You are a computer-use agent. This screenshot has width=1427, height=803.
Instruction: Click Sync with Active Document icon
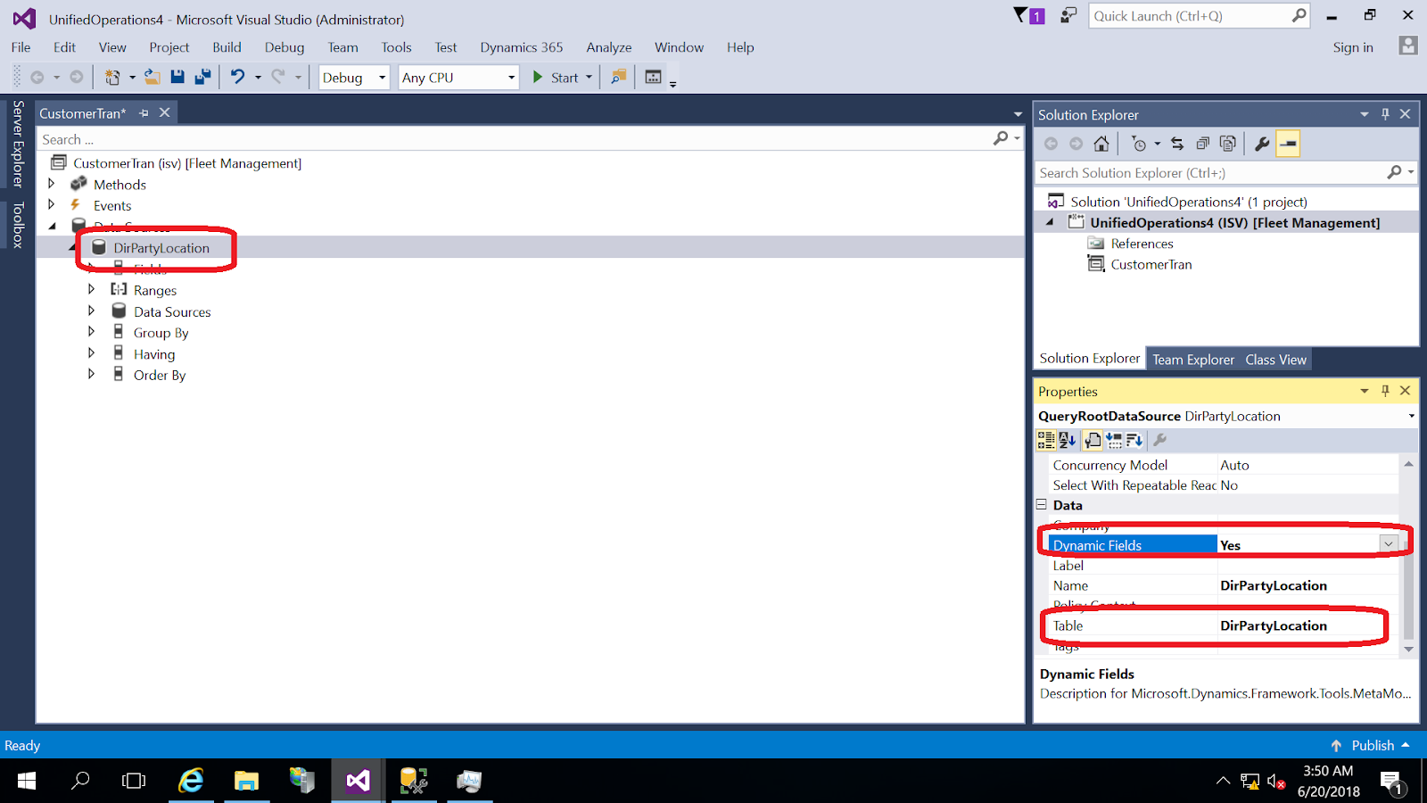[x=1177, y=144]
